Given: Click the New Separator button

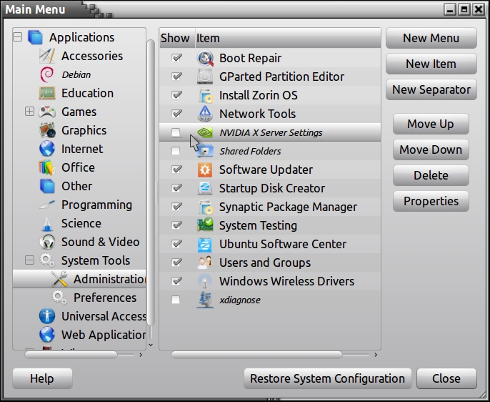Looking at the screenshot, I should tap(431, 89).
